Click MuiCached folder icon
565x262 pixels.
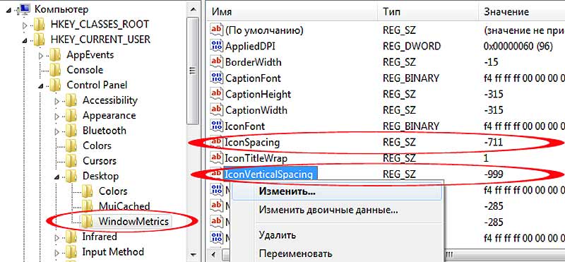pyautogui.click(x=87, y=206)
